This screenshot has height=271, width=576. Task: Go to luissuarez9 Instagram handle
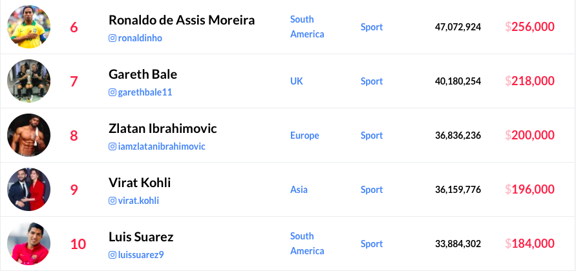coord(141,255)
